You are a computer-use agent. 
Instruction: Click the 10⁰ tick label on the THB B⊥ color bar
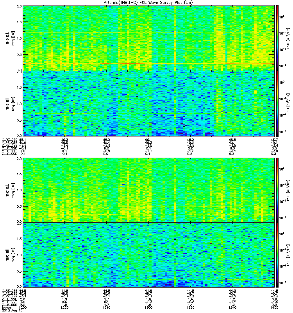pos(282,17)
